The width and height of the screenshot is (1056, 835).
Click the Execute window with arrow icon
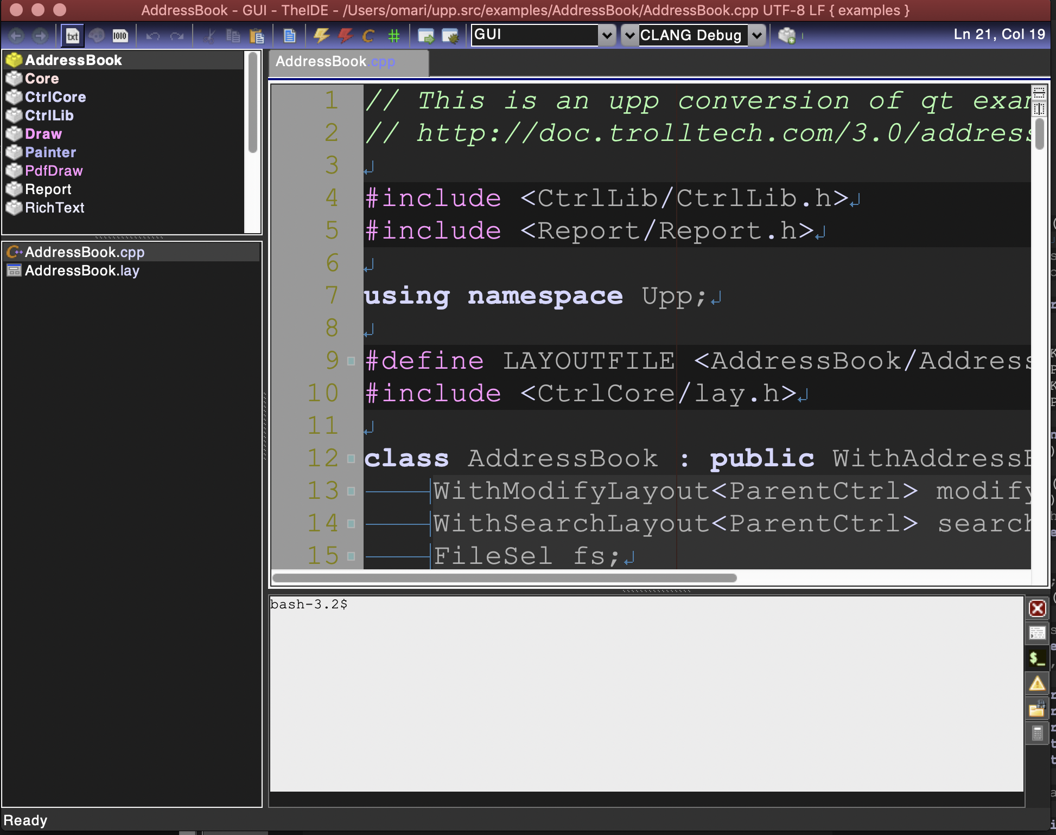click(x=426, y=36)
